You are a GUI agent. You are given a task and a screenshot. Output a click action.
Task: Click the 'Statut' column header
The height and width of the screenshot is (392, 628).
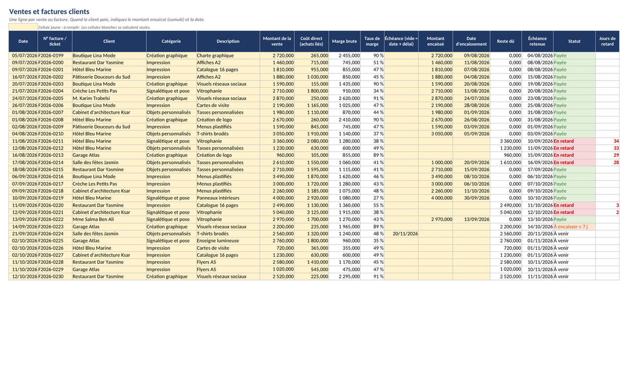574,41
